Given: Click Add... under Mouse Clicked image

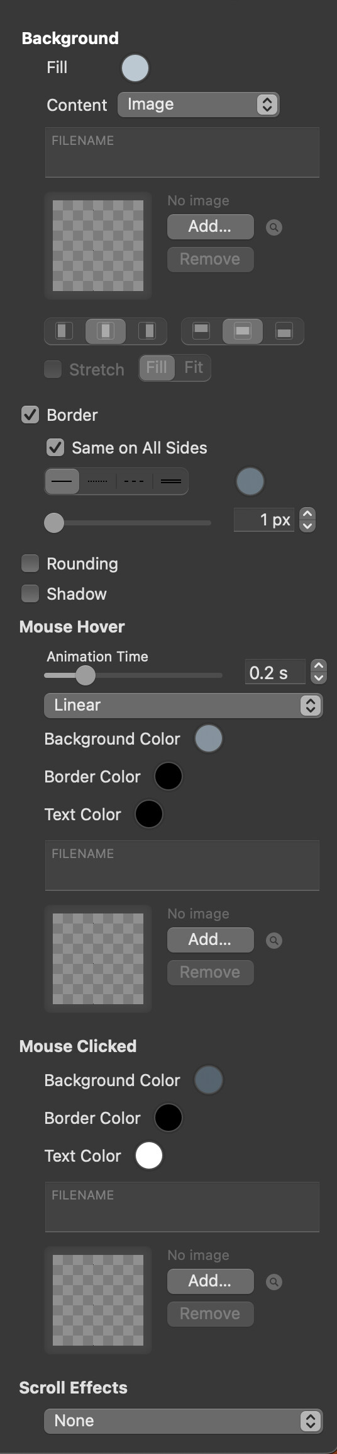Looking at the screenshot, I should tap(211, 1281).
